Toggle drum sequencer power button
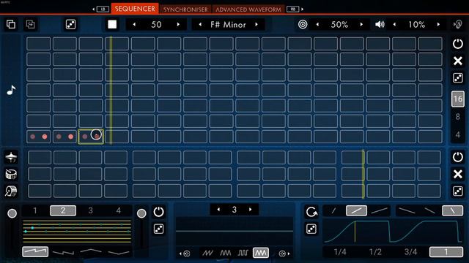This screenshot has height=263, width=469. tap(457, 157)
